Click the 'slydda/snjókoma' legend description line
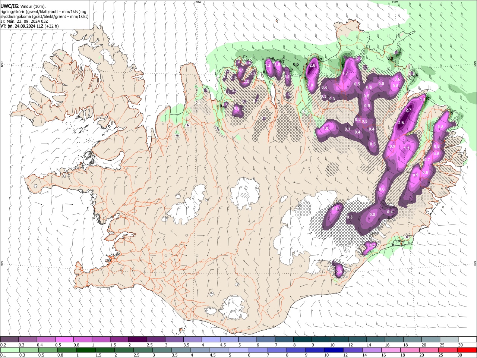The height and width of the screenshot is (358, 477). (44, 16)
